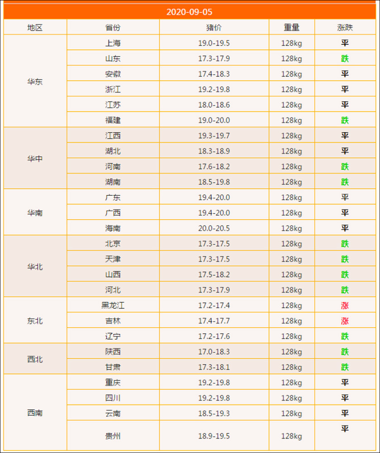This screenshot has height=453, width=380.
Task: Click the green 跌 indicator for 甘肃
Action: pyautogui.click(x=345, y=367)
